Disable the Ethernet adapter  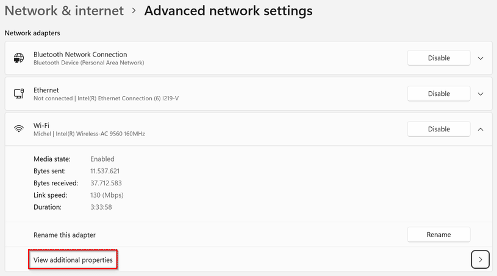click(x=438, y=94)
